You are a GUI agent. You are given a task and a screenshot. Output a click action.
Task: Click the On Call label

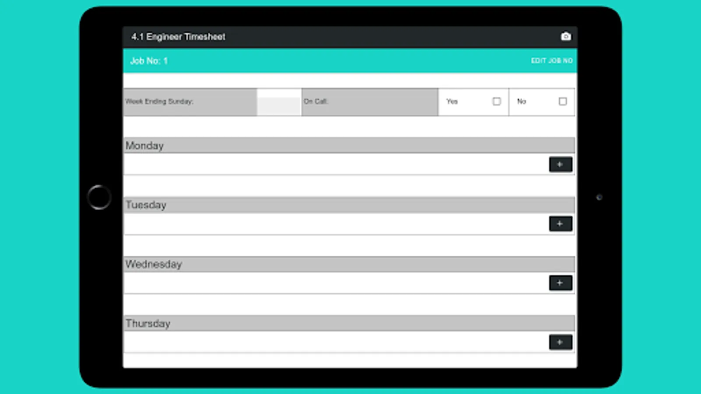pos(316,102)
